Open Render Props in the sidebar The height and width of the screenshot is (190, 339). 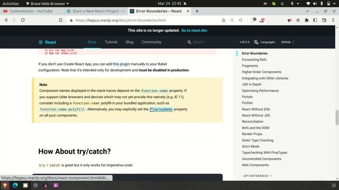[x=252, y=134]
